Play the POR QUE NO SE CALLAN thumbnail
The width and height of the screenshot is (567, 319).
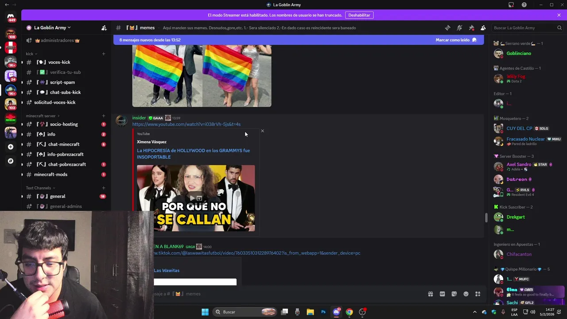coord(196,198)
